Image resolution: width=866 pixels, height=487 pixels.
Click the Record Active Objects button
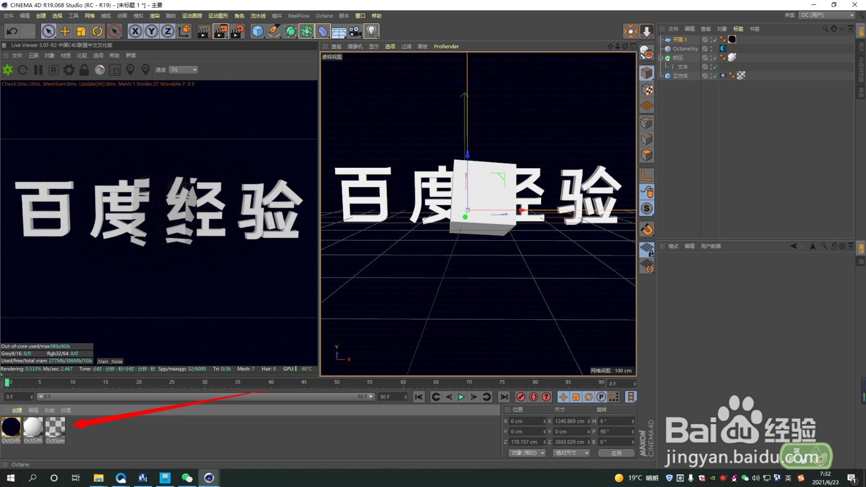(521, 397)
